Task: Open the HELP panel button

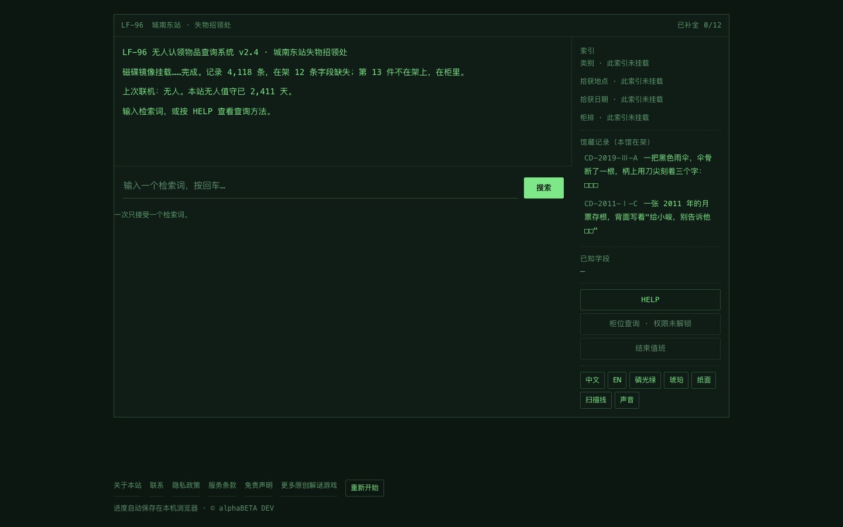Action: click(650, 300)
